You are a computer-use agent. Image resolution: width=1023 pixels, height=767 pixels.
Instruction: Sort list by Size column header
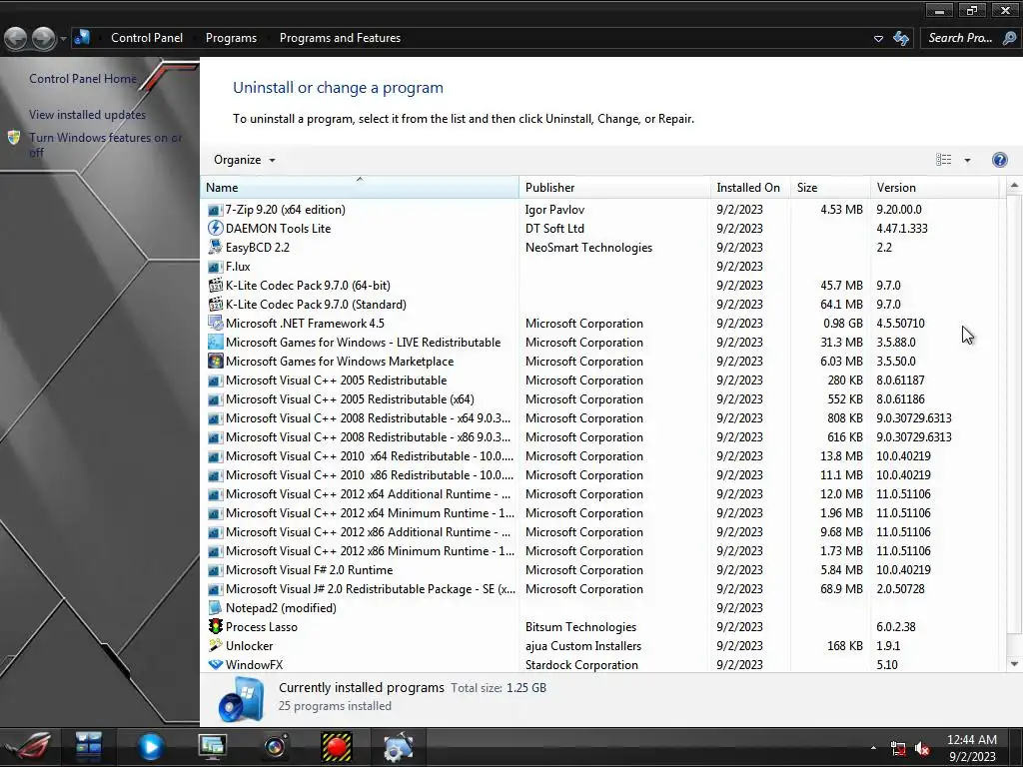(x=830, y=187)
